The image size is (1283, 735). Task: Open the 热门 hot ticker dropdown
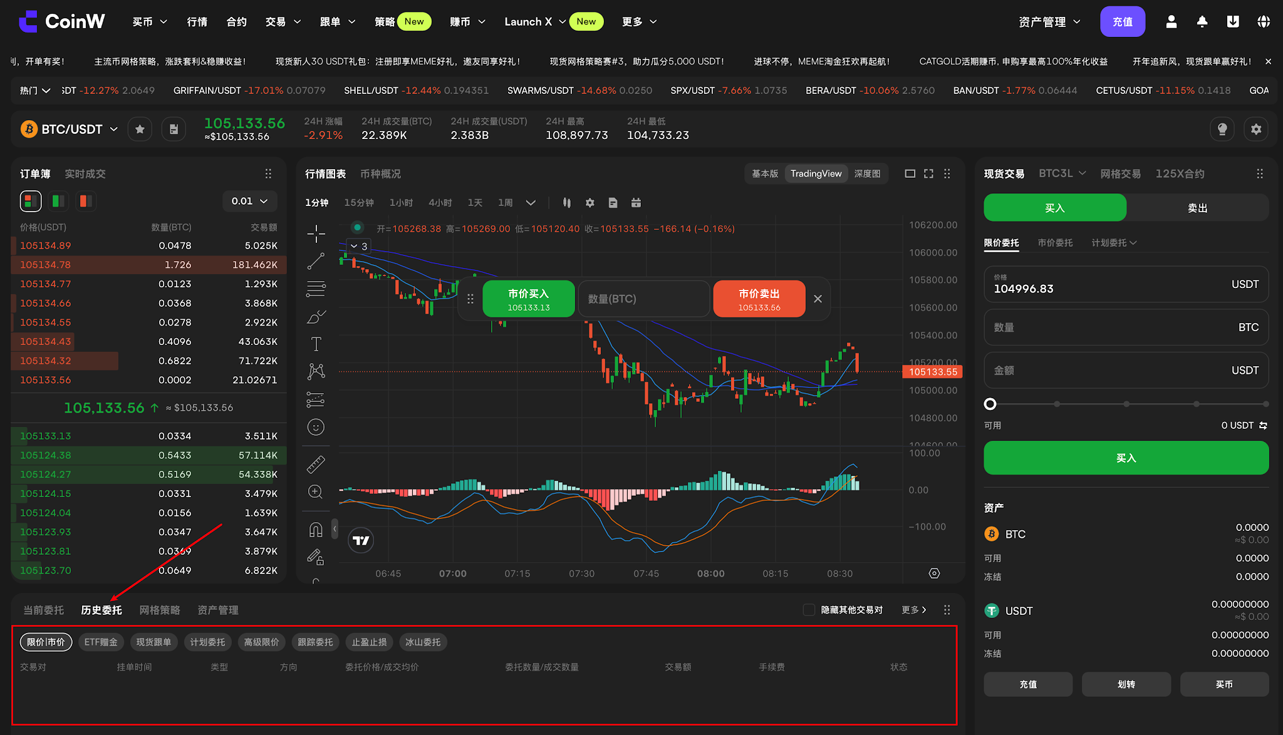[x=34, y=90]
